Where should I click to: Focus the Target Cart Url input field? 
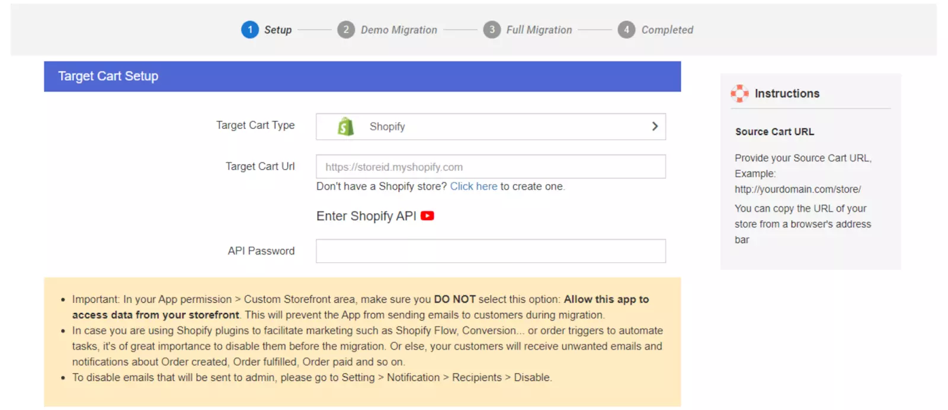click(x=491, y=167)
